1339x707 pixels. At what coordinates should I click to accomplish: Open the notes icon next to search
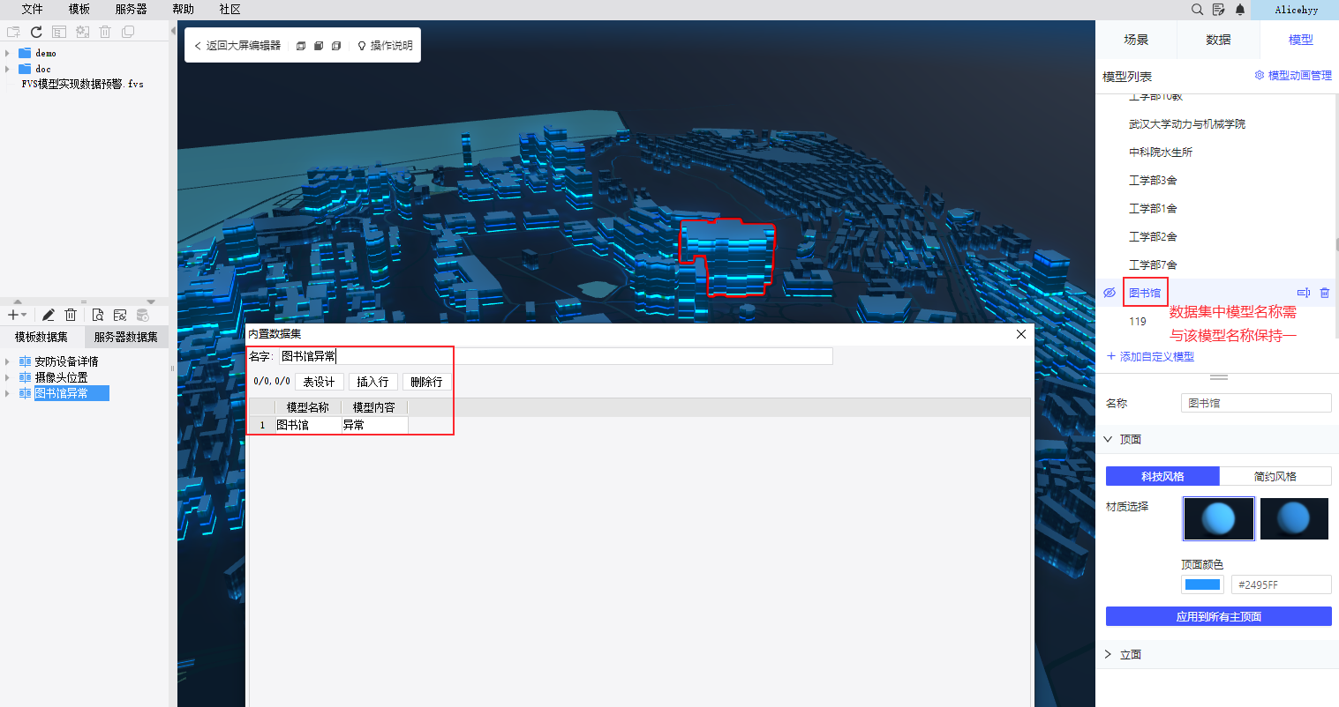(x=1218, y=10)
